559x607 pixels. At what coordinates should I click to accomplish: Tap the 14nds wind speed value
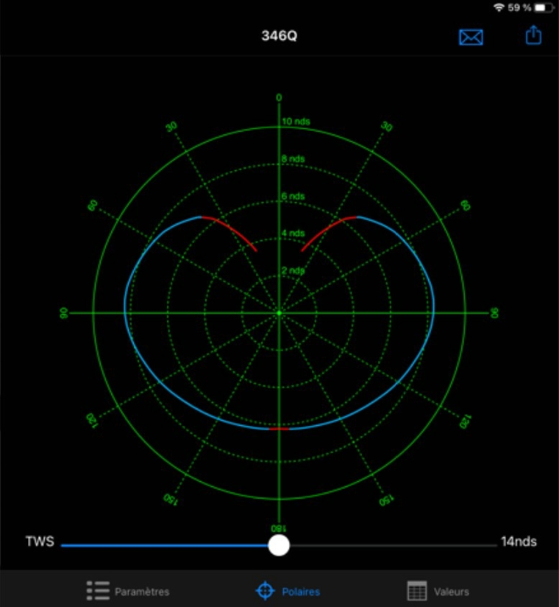(519, 542)
